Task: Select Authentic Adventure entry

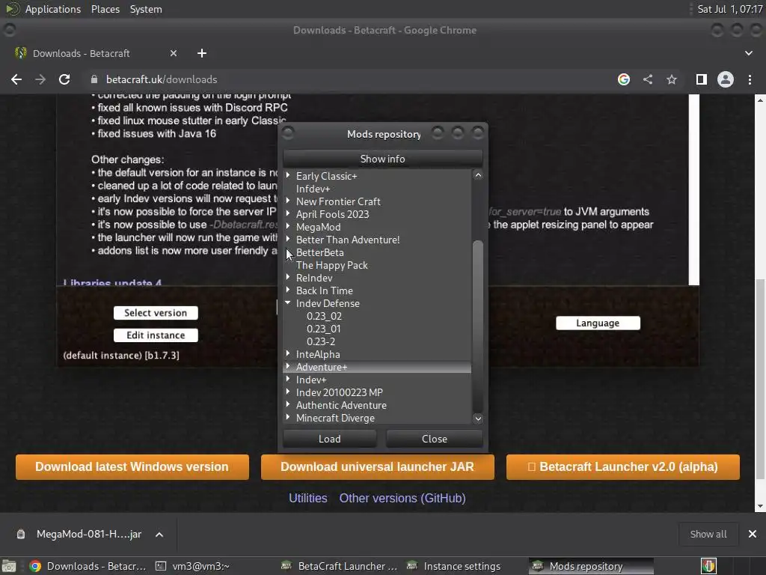Action: point(341,405)
